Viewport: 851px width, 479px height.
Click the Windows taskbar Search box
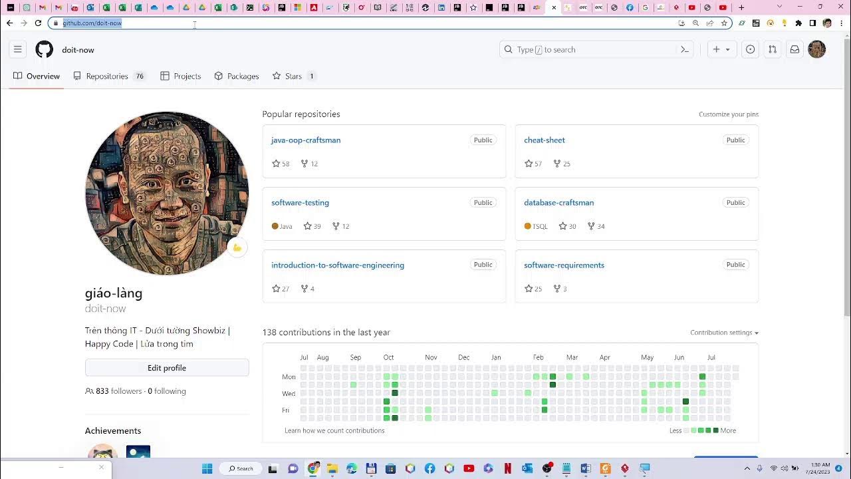point(241,468)
